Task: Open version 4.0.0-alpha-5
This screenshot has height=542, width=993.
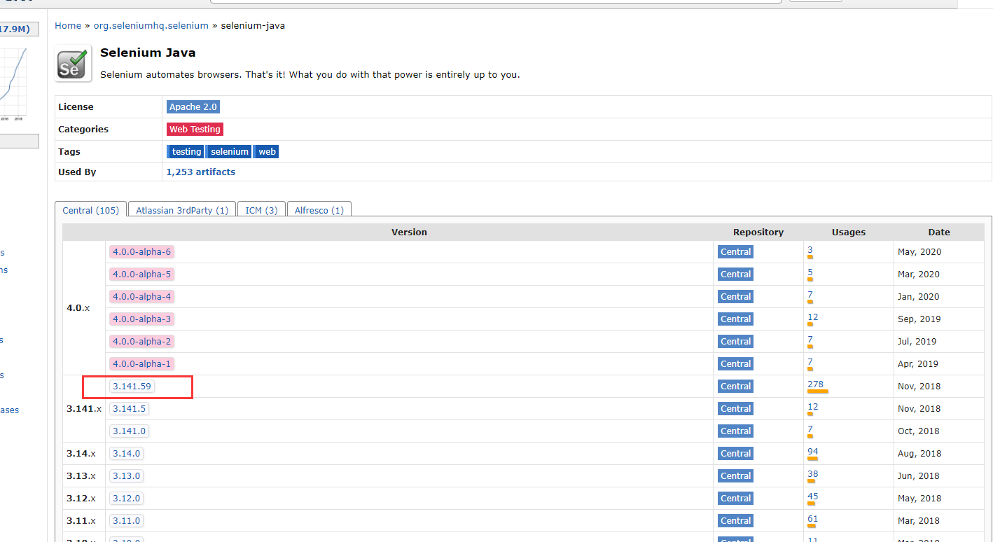Action: (141, 275)
